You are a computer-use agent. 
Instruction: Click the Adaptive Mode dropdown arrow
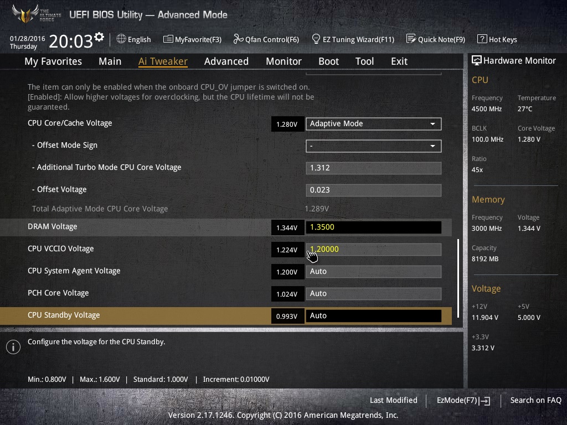[432, 124]
